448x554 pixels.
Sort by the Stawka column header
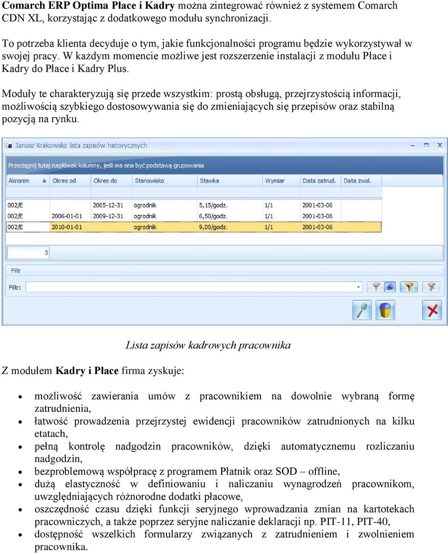(230, 180)
